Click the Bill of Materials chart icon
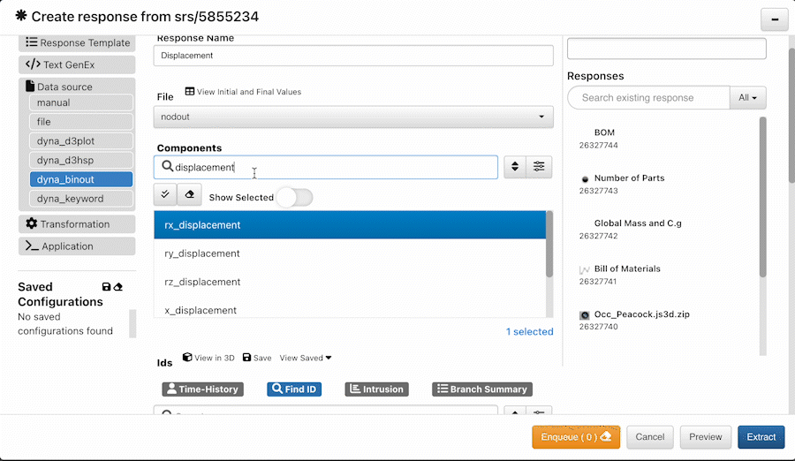 [x=585, y=270]
